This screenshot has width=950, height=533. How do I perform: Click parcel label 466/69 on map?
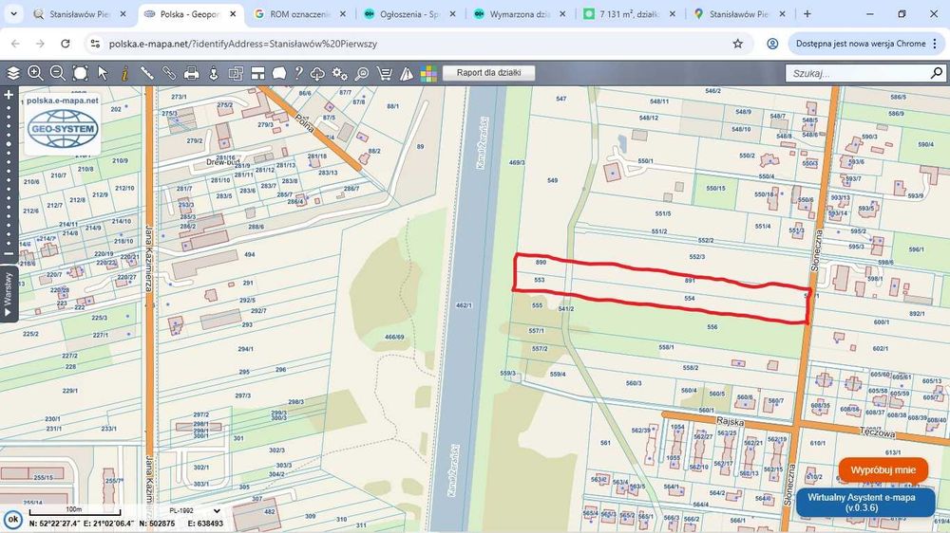pos(394,337)
